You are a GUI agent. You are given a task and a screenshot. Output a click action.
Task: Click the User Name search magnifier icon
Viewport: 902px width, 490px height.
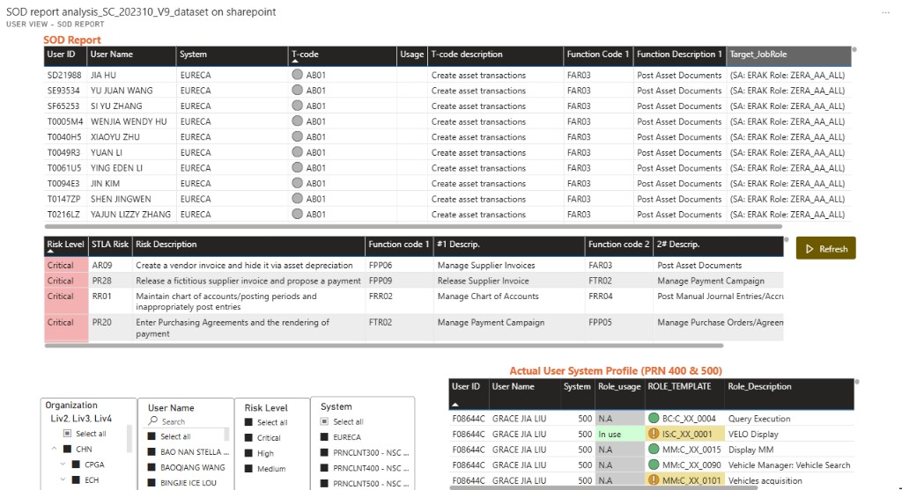coord(153,421)
